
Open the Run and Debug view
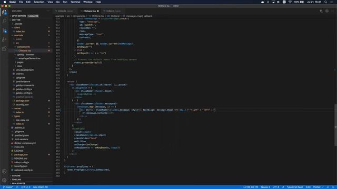click(x=4, y=40)
